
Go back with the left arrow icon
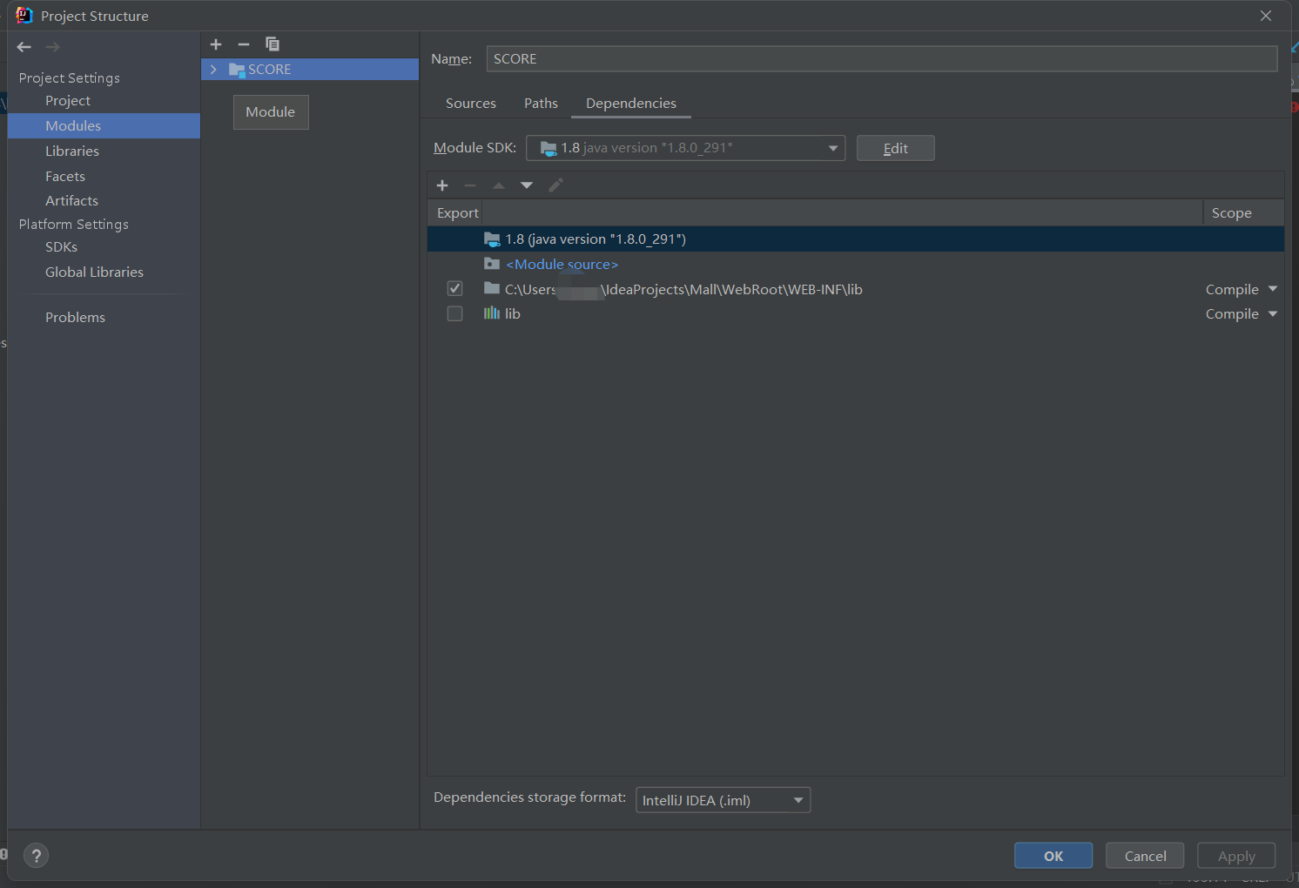coord(24,47)
